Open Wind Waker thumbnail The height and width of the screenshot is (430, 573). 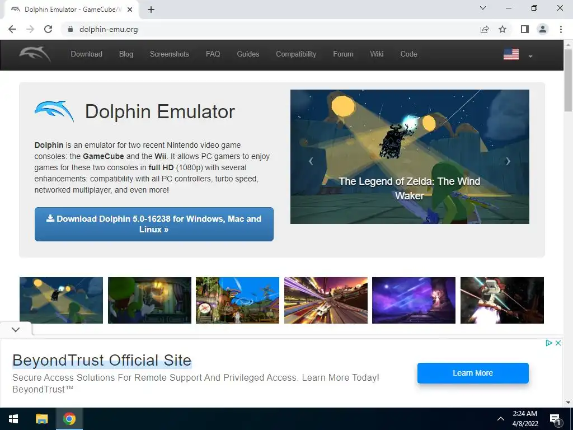point(62,300)
